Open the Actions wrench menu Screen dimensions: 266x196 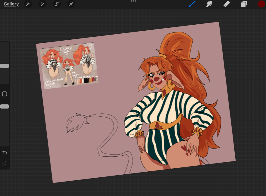click(28, 4)
